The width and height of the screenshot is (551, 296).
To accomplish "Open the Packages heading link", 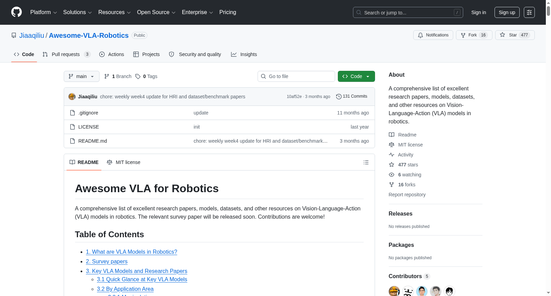I will [x=401, y=245].
